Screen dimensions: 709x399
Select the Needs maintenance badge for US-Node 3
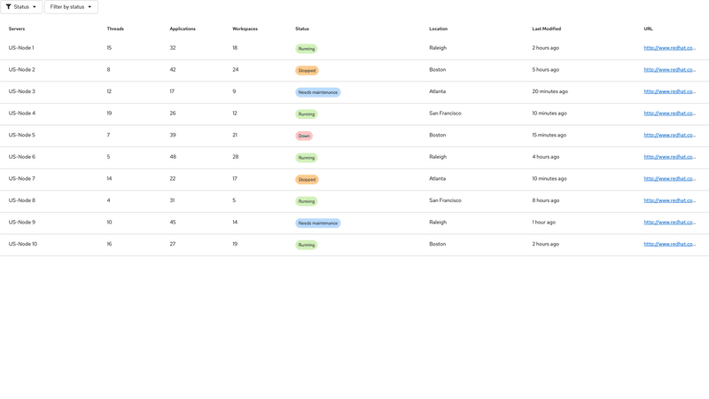317,92
